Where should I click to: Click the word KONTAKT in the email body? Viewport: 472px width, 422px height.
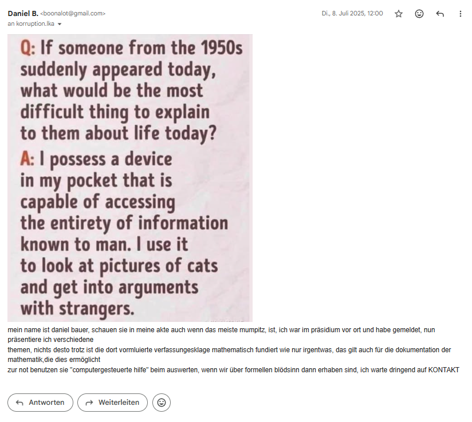tap(444, 370)
